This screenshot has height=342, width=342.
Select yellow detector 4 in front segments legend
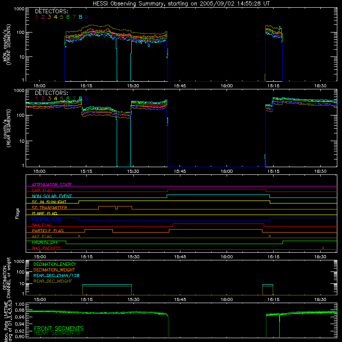click(56, 17)
